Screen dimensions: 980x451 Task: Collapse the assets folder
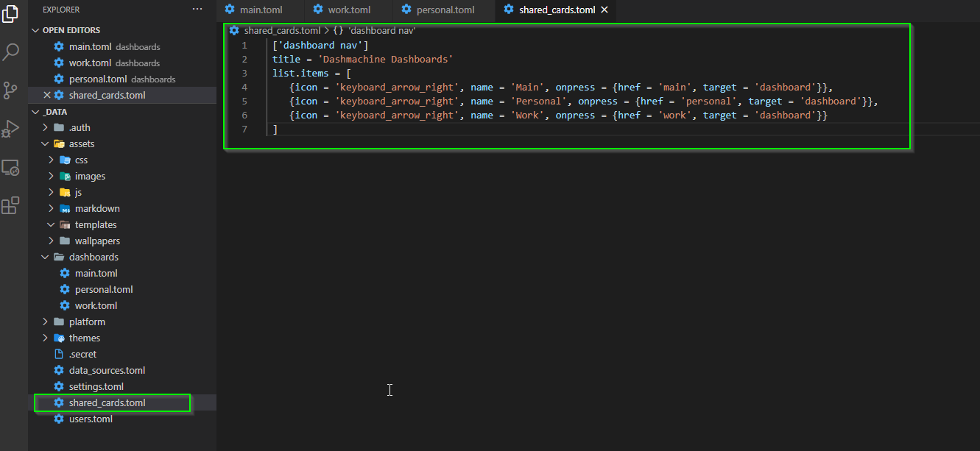[46, 144]
